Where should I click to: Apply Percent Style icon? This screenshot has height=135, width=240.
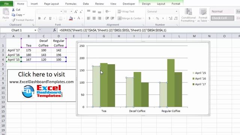pyautogui.click(x=157, y=18)
